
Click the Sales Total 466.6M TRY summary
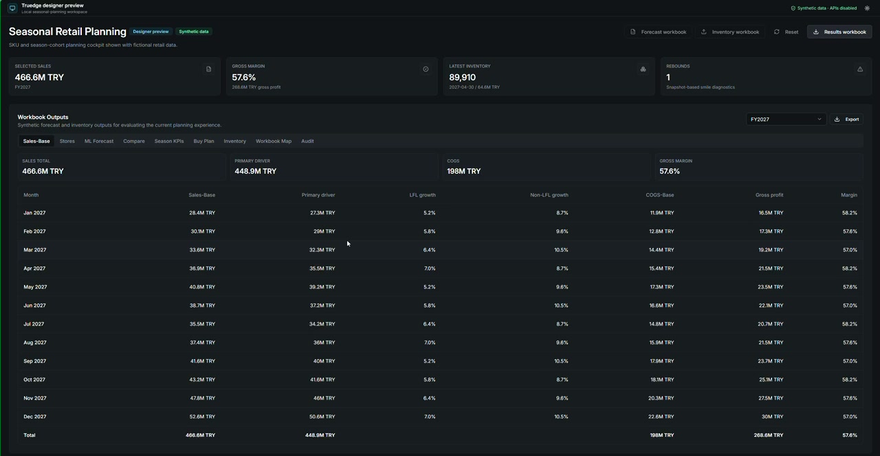(122, 167)
